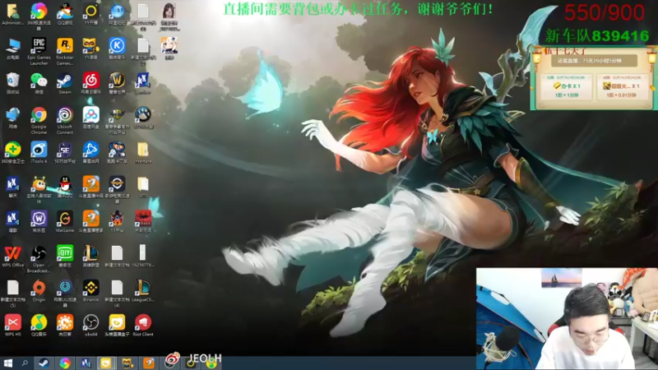Open the Administrator user folder icon
Screen dimensions: 658x370
tap(12, 13)
